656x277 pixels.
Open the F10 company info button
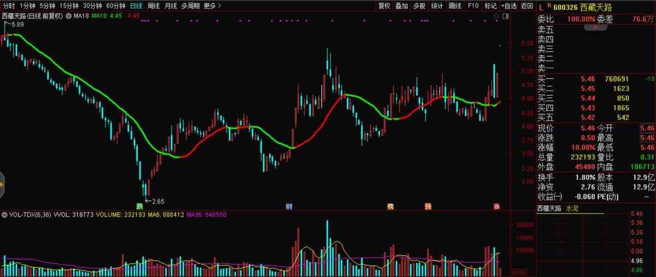point(473,6)
